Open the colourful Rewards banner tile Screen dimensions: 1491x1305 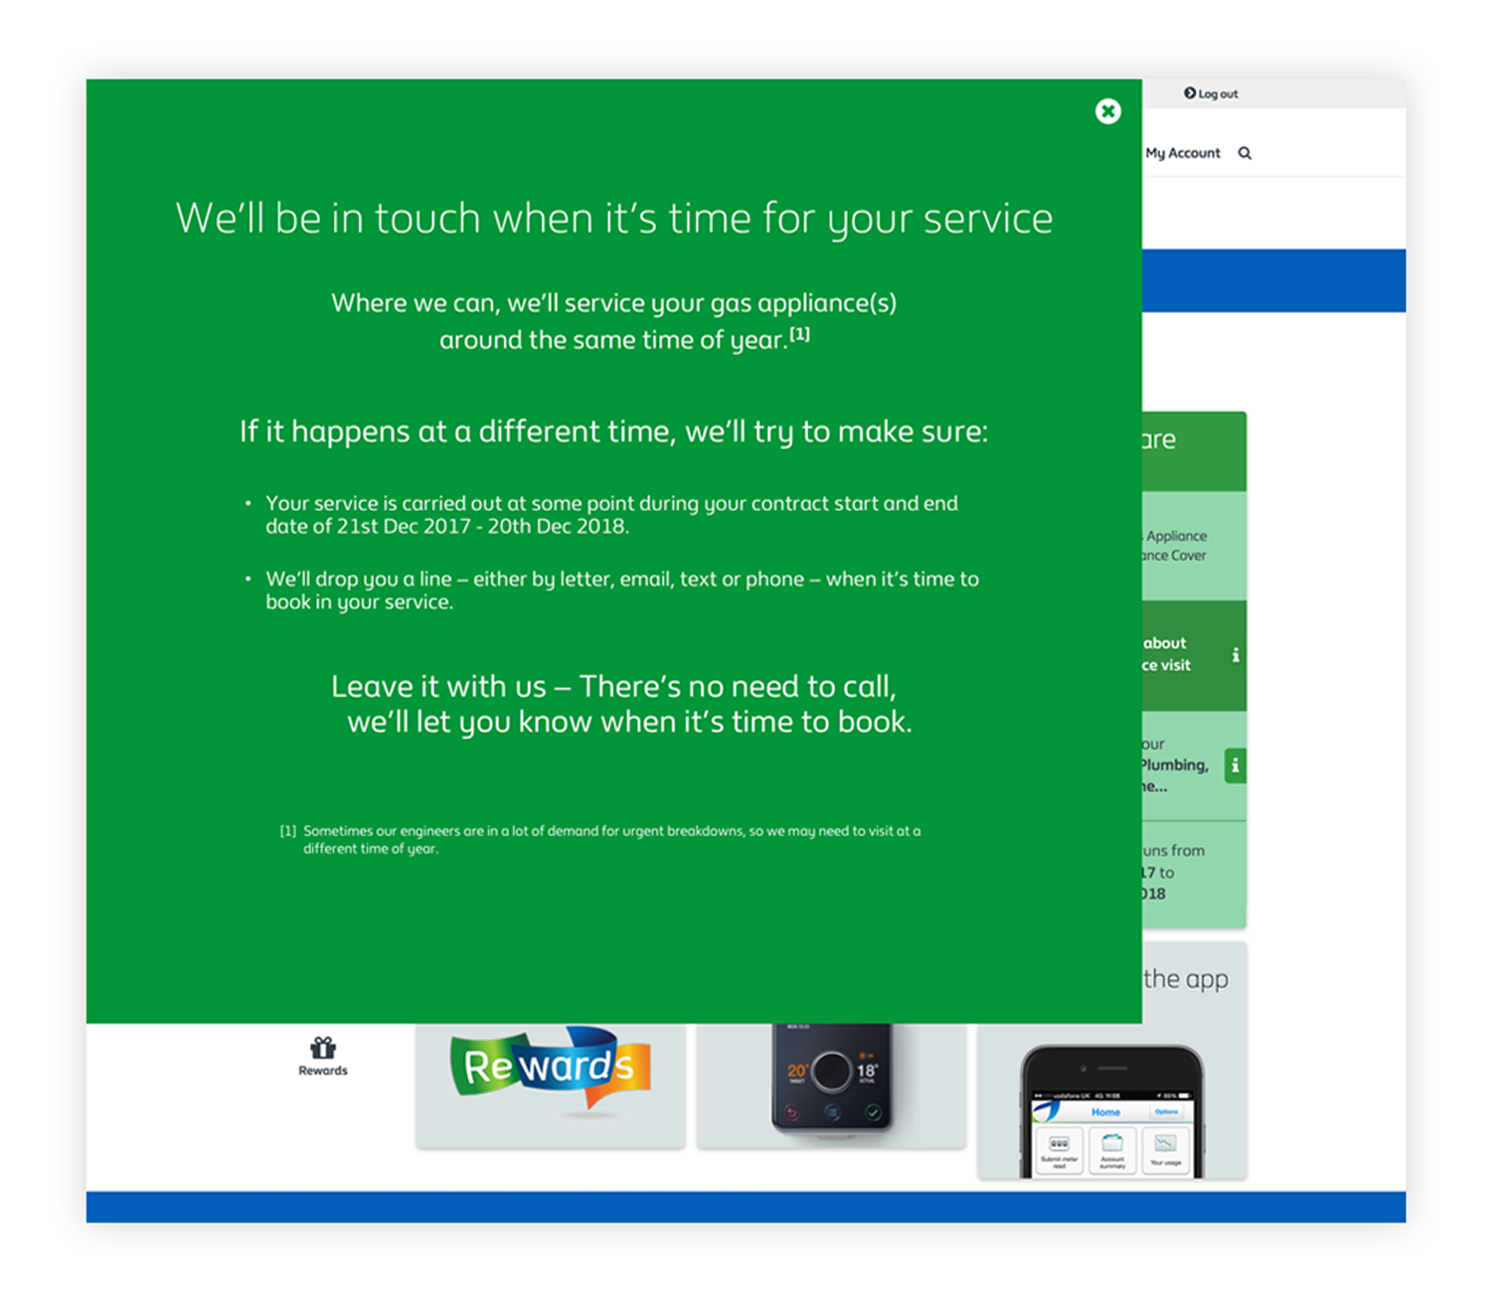(551, 1083)
